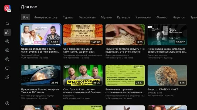197x110 pixels.
Task: Open channel Киберэтика
Action: click(x=69, y=96)
